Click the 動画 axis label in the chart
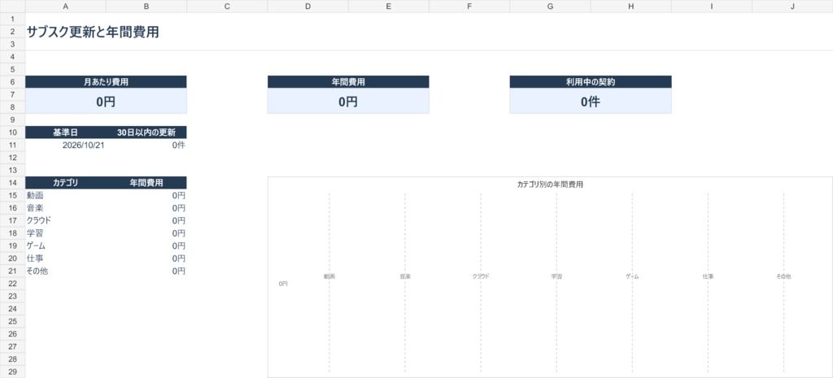This screenshot has width=833, height=378. click(329, 276)
